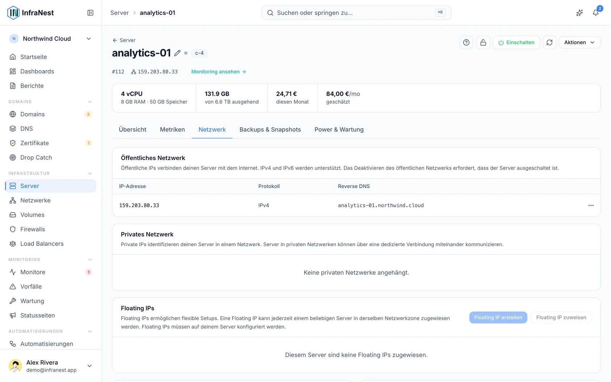Click the Einschalten power button
Image resolution: width=611 pixels, height=382 pixels.
516,42
